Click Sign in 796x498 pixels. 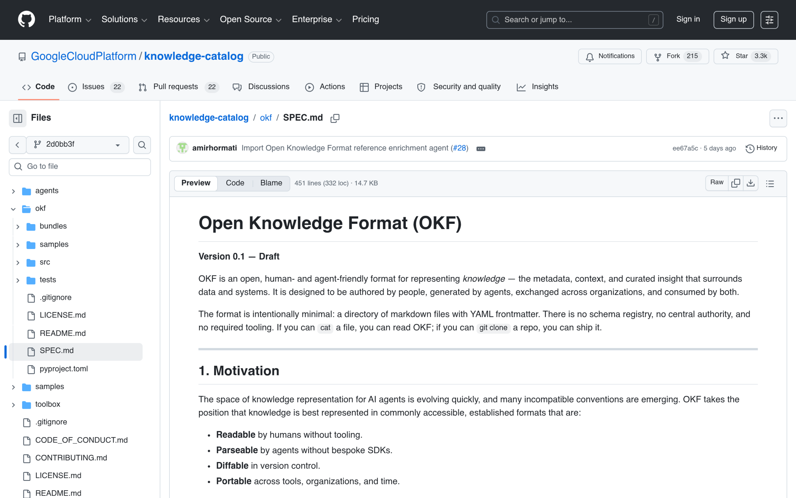[x=688, y=19]
